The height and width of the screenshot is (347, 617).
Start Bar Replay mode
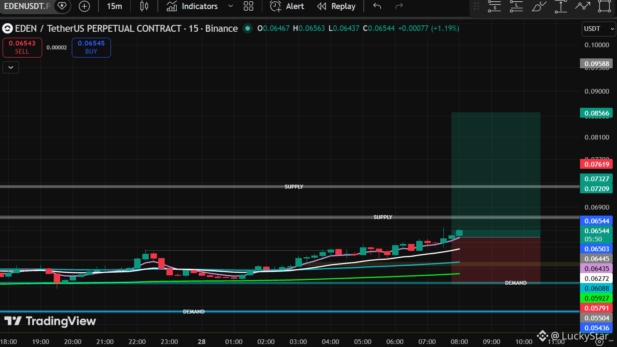[x=336, y=6]
